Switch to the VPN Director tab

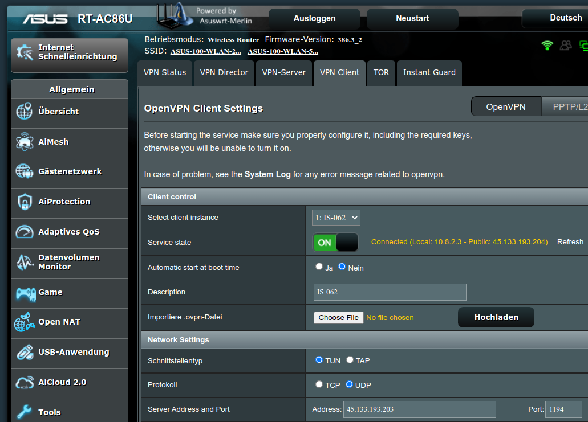point(224,73)
